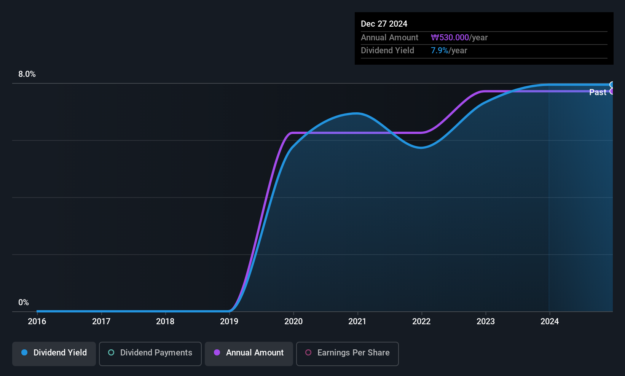Viewport: 625px width, 376px height.
Task: Click the 2023 axis label
Action: (x=486, y=322)
